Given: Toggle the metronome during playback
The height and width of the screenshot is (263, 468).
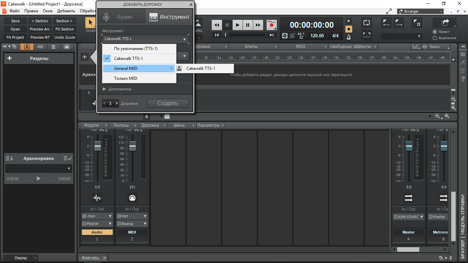Looking at the screenshot, I should click(x=349, y=21).
